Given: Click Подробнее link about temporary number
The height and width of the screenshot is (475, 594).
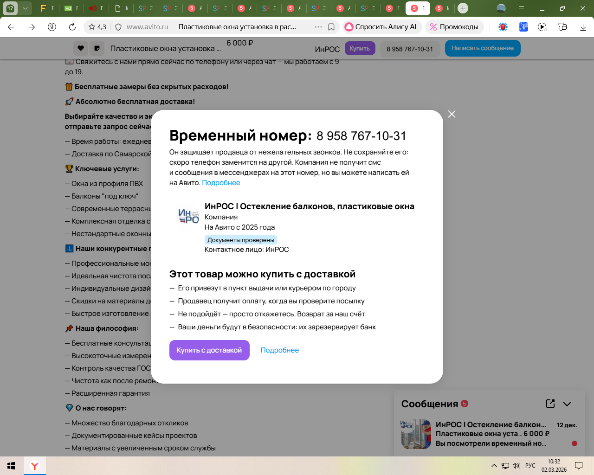Looking at the screenshot, I should [x=221, y=183].
